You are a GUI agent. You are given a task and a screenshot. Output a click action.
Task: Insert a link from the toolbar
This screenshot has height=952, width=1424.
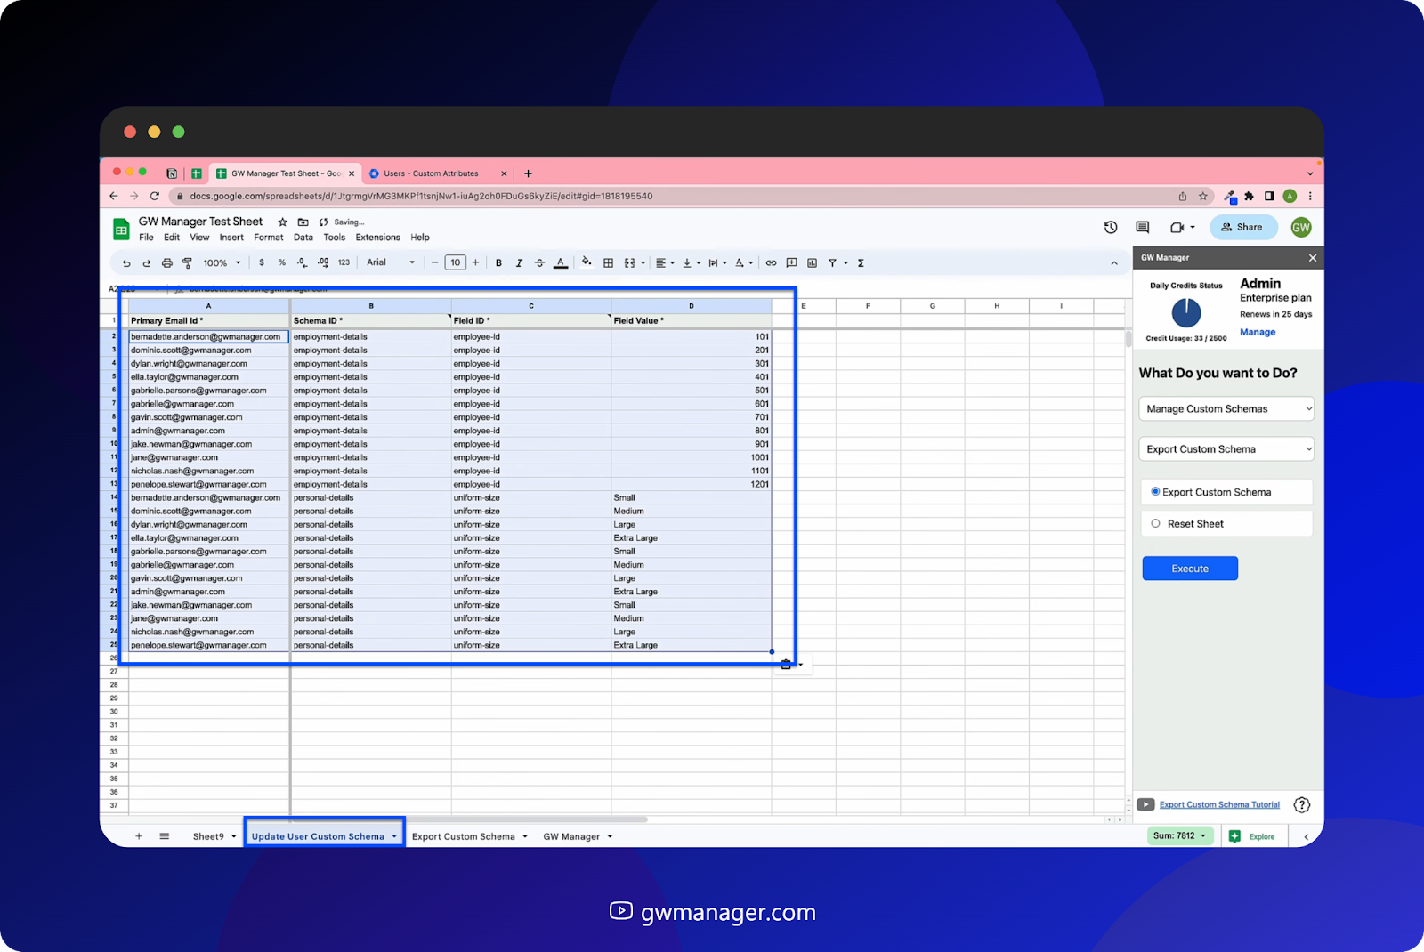point(771,263)
